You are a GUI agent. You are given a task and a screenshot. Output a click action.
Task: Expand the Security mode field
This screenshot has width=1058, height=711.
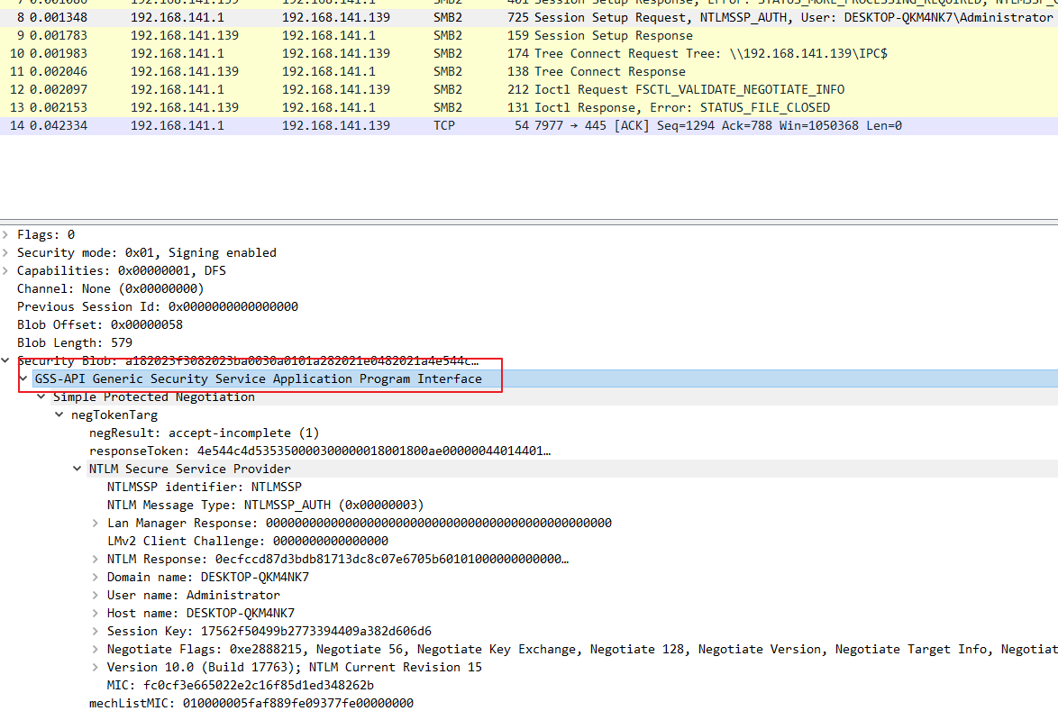click(5, 252)
